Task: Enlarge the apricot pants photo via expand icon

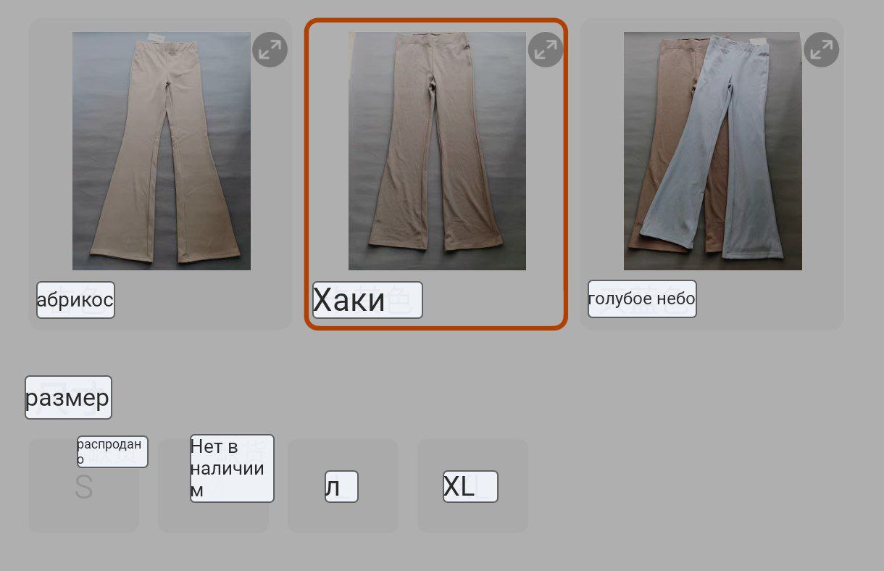Action: [270, 49]
